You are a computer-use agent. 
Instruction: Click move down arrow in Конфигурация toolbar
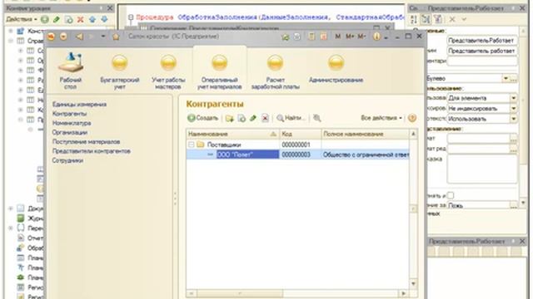(x=104, y=20)
